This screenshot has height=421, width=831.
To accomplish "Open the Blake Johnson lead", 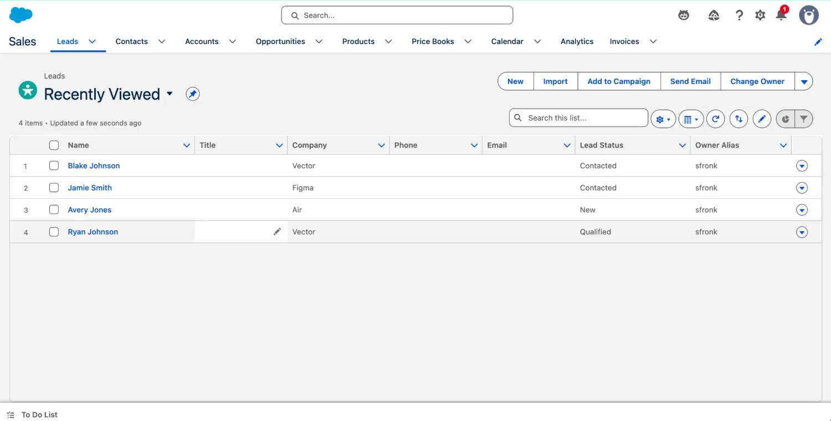I will coord(94,165).
